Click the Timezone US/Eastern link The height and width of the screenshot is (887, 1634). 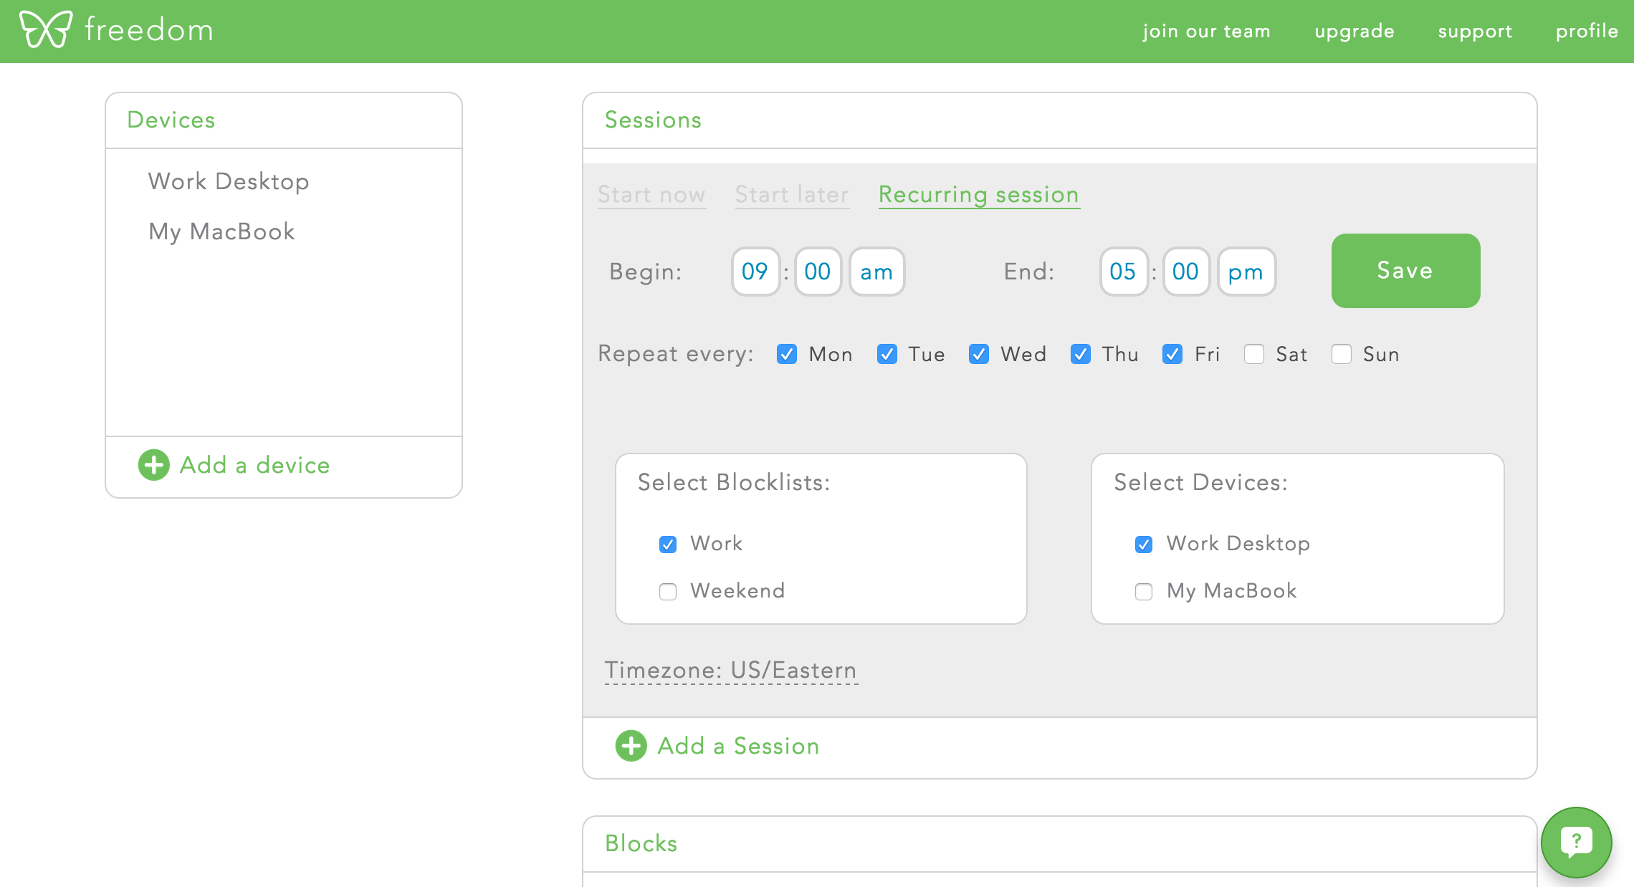(x=731, y=668)
